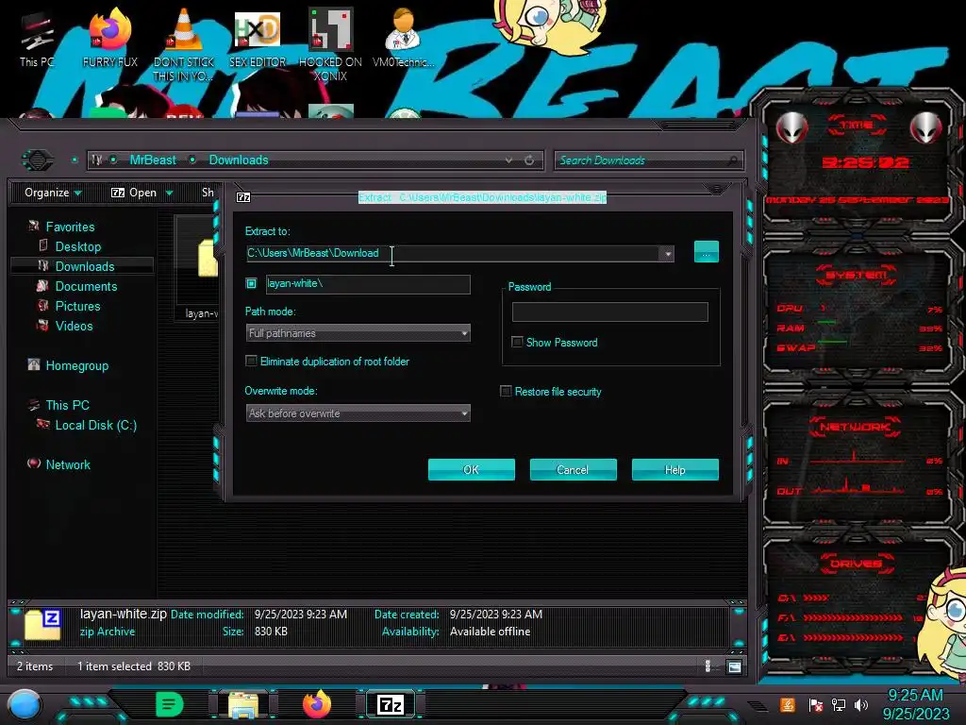This screenshot has width=966, height=725.
Task: Open Help in the Extract dialog
Action: [x=675, y=470]
